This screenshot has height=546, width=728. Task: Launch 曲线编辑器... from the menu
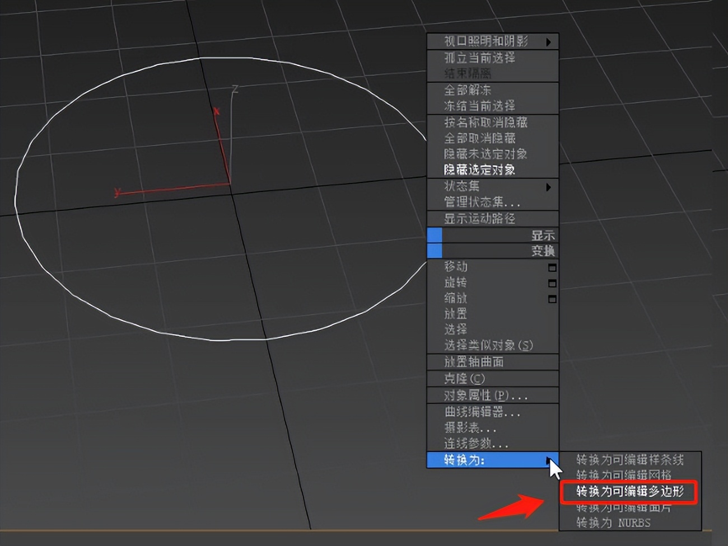point(482,412)
